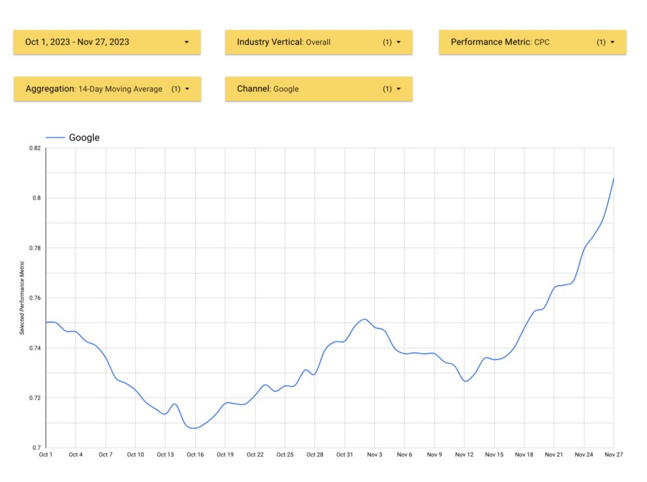
Task: Click the arrow icon on Performance Metric filter
Action: pyautogui.click(x=611, y=42)
